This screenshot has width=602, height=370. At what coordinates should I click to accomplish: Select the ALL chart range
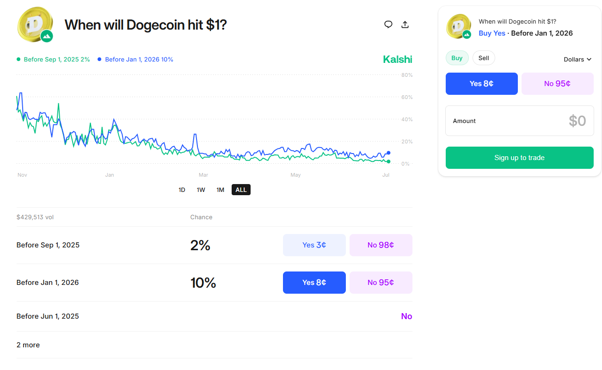[x=241, y=190]
